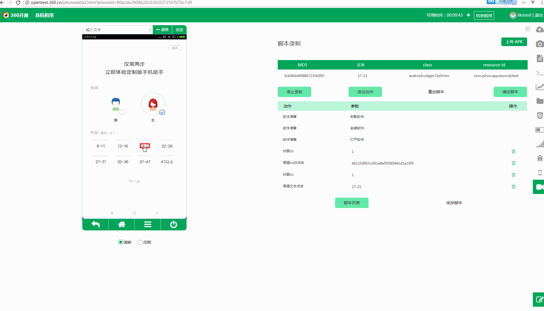This screenshot has width=544, height=311.
Task: Click com.qihoo.appstore:id/text cell
Action: [x=496, y=76]
